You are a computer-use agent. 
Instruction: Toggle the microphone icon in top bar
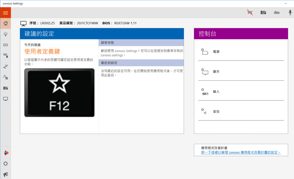[290, 13]
